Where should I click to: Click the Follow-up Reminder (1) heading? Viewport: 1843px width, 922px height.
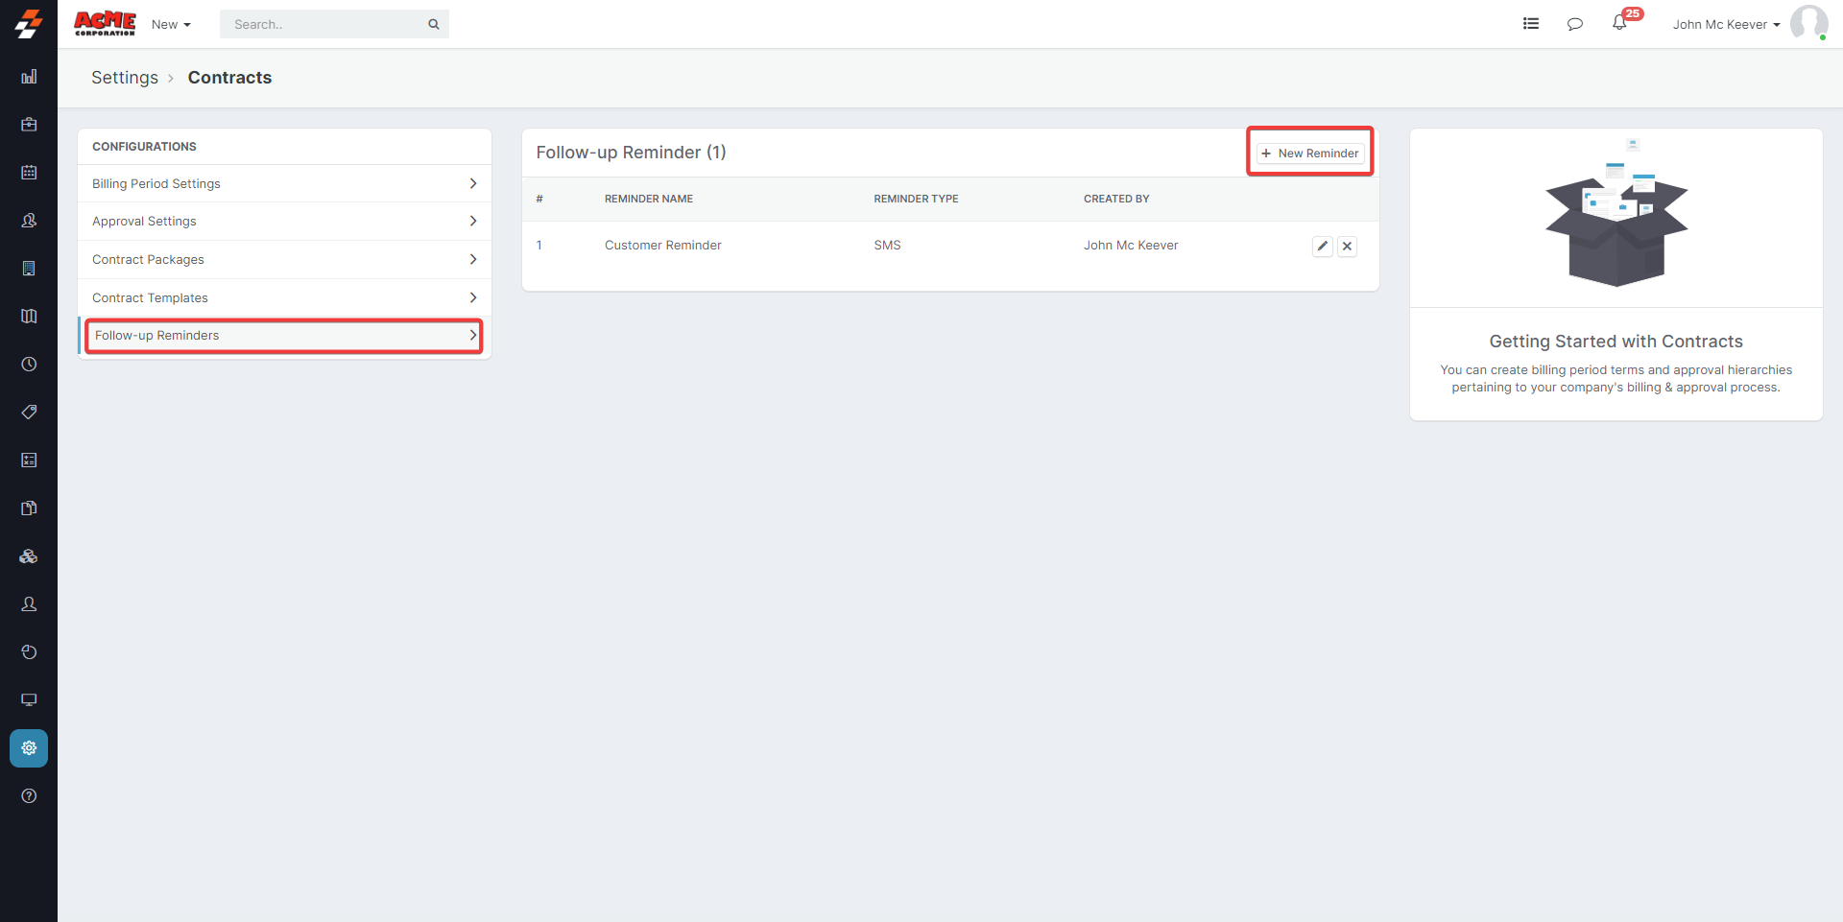coord(631,153)
